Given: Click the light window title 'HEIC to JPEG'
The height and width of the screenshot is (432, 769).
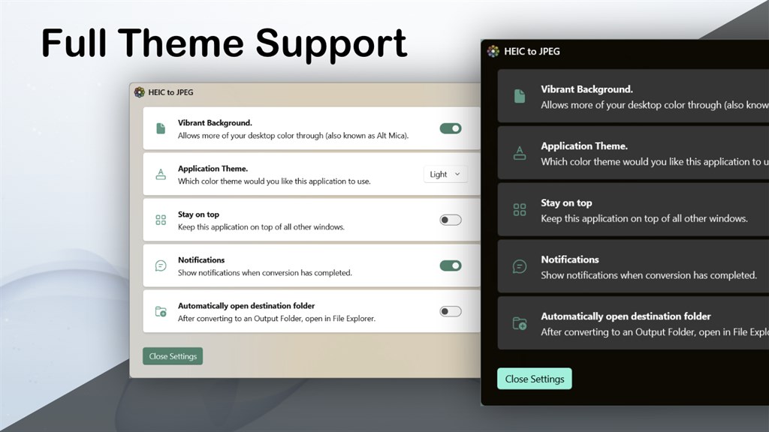Looking at the screenshot, I should [x=170, y=92].
